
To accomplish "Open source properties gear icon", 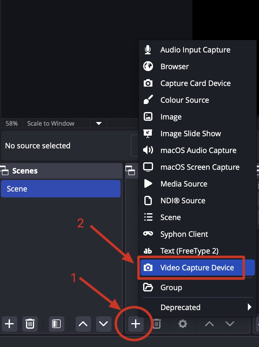I will coord(183,324).
